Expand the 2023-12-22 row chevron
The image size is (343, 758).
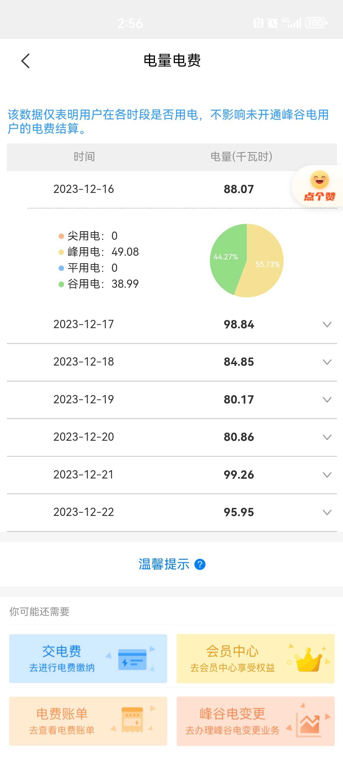(327, 512)
